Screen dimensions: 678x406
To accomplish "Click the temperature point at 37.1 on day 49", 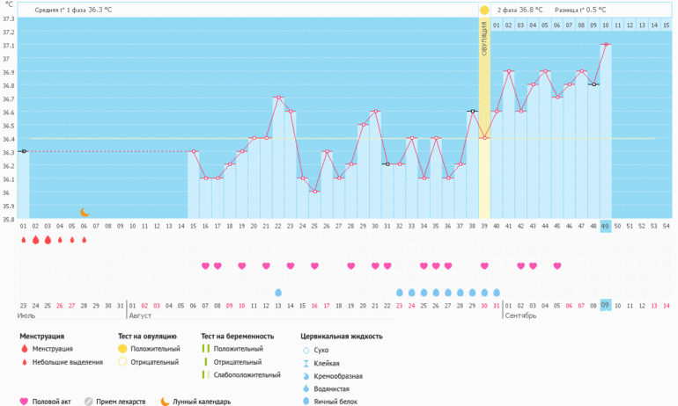I will click(x=605, y=44).
